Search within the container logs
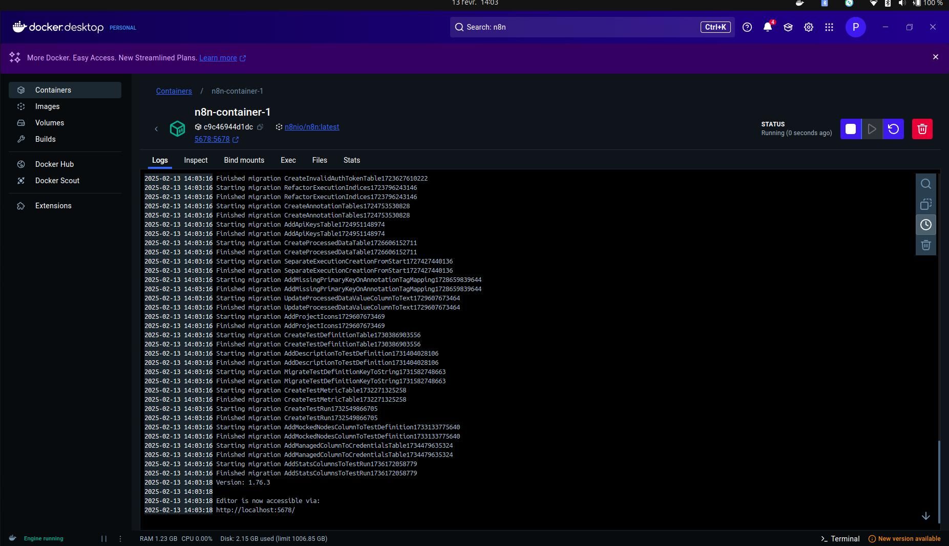 click(x=926, y=184)
